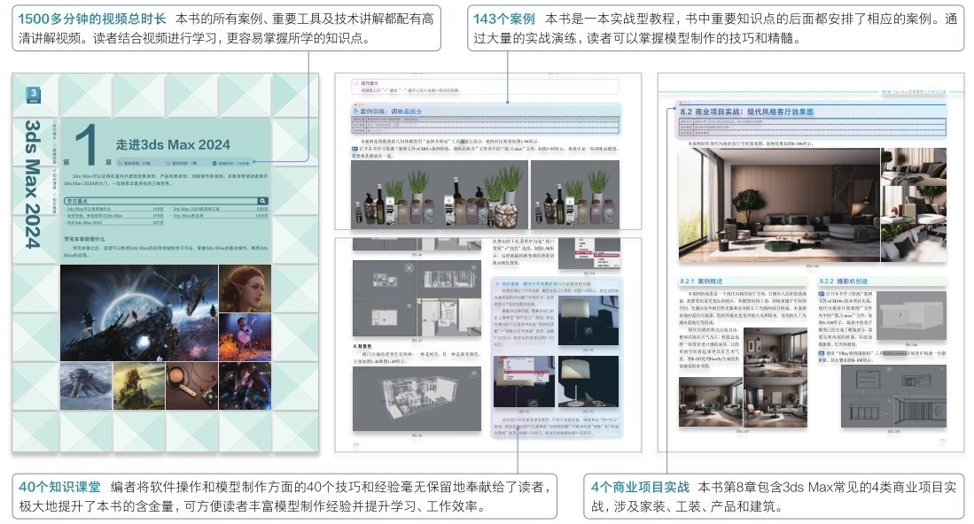
Task: Click the heading 1500多分钟的视频总时长
Action: (92, 19)
